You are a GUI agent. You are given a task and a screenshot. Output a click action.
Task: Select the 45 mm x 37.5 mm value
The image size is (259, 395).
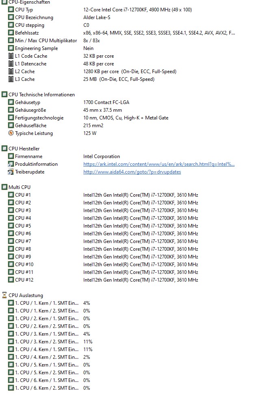coord(102,110)
